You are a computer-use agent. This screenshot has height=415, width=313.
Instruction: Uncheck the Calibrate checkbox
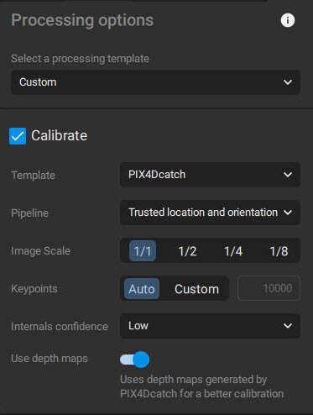coord(18,136)
